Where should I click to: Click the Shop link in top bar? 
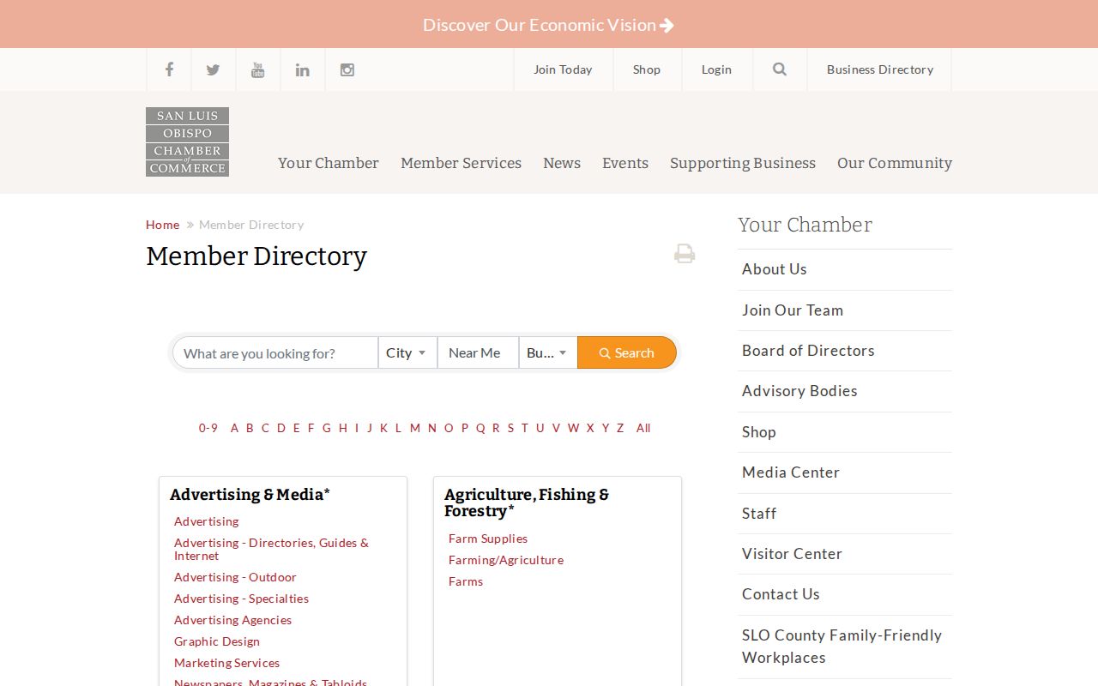[x=647, y=69]
